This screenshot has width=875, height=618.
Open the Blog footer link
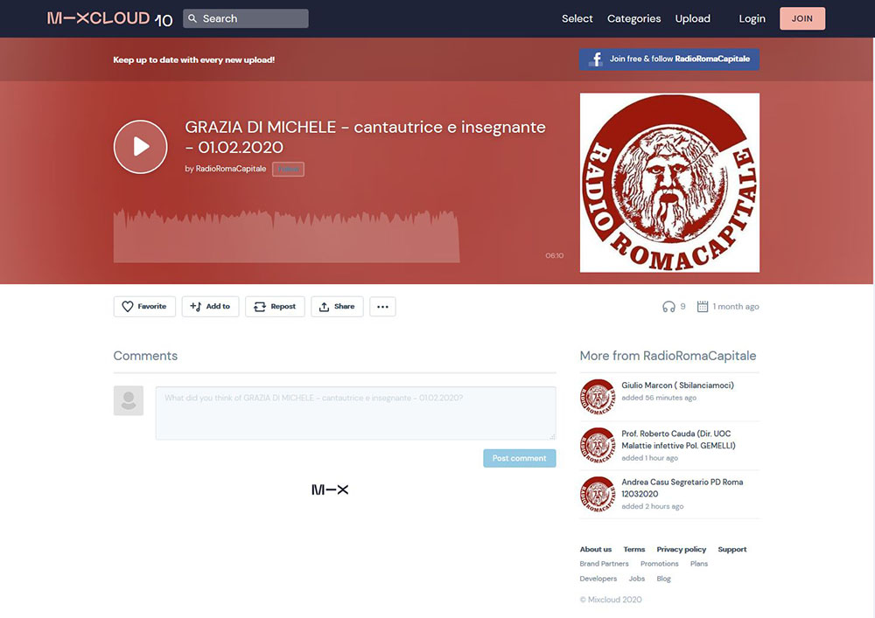click(663, 579)
